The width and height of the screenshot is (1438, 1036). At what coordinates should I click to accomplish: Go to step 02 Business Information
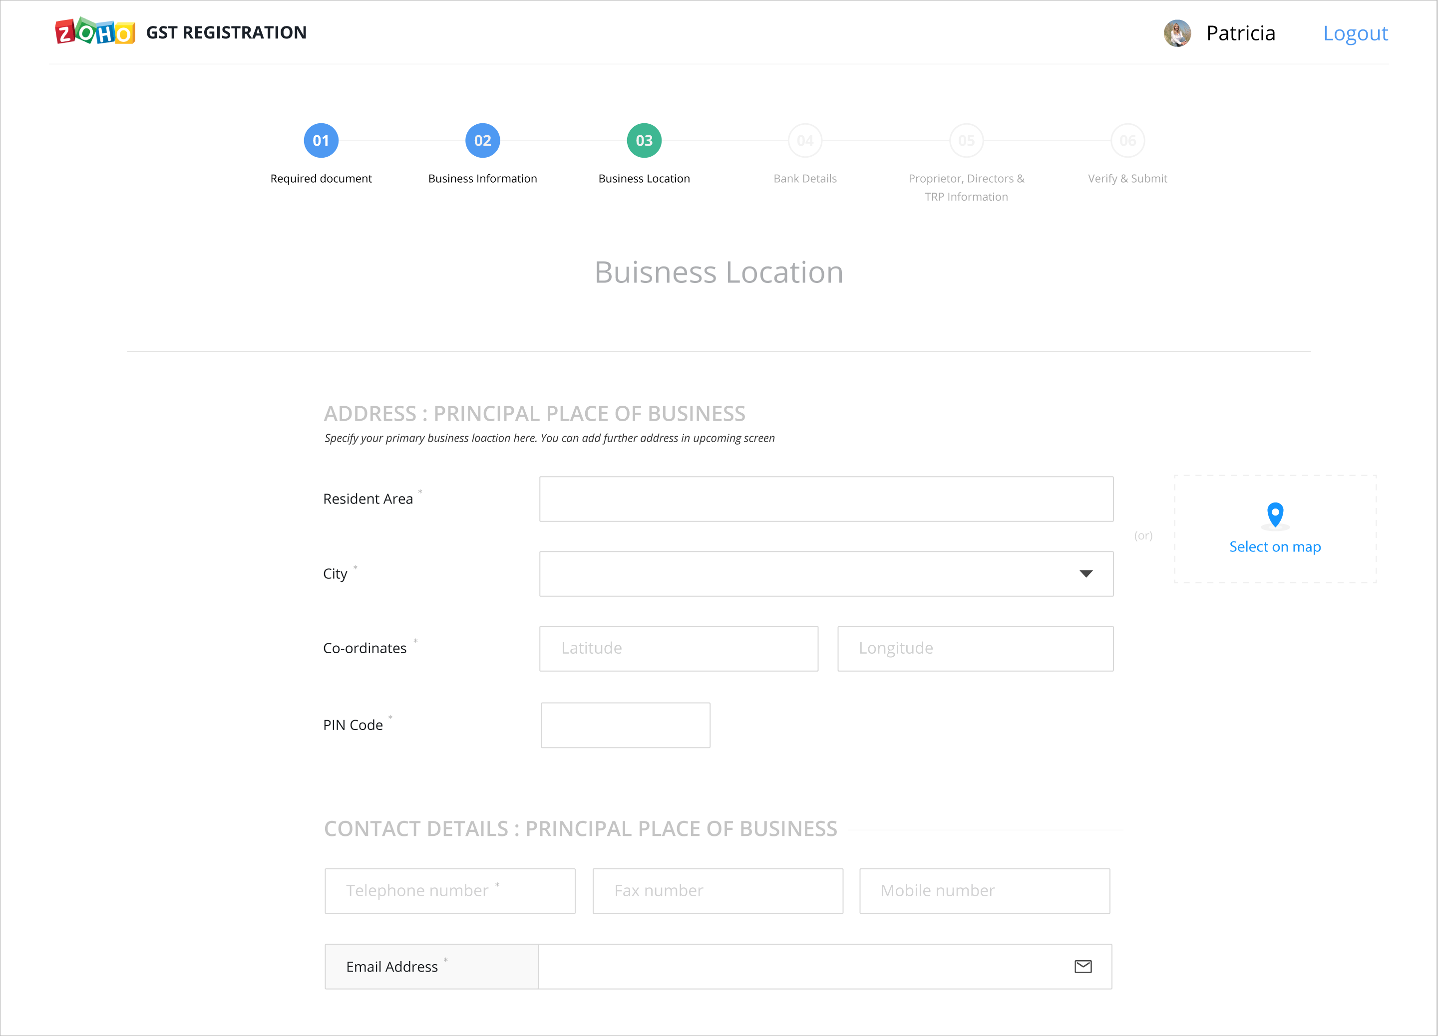(x=482, y=141)
